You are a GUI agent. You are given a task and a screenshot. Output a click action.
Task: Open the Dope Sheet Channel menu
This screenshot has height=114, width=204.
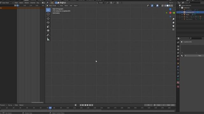tap(33, 3)
